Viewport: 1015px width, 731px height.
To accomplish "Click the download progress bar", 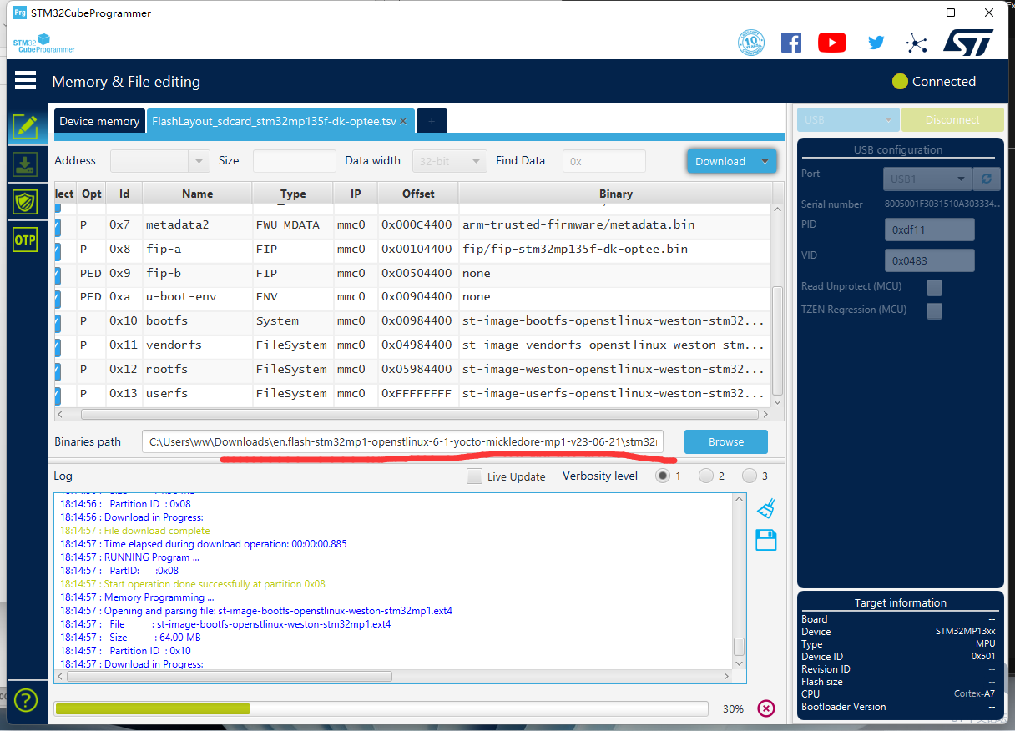I will pos(381,708).
